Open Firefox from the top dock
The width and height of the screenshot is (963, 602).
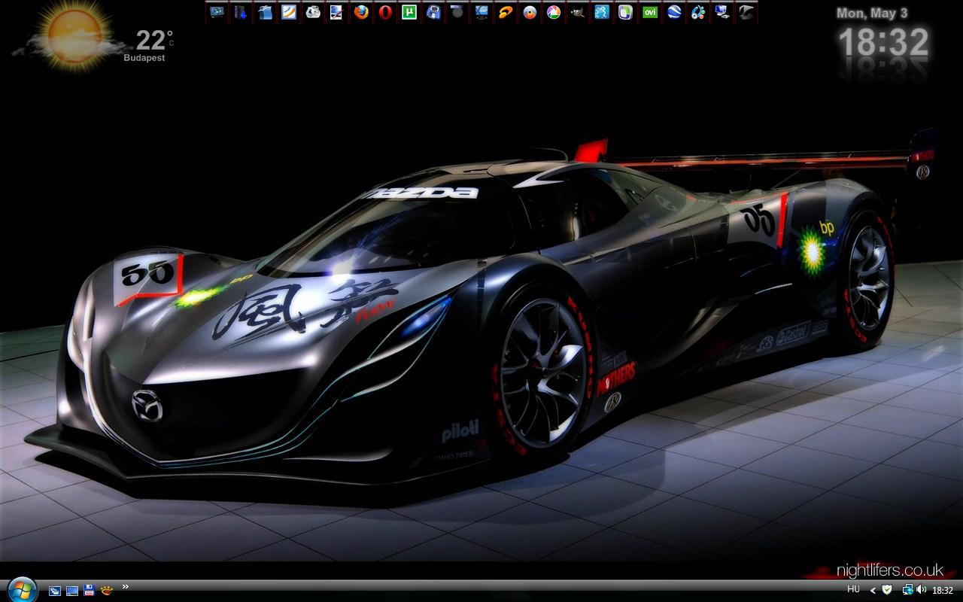(361, 12)
